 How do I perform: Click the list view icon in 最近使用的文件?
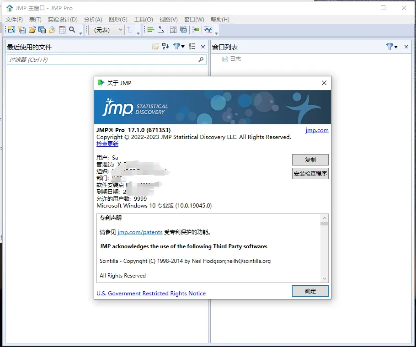click(x=192, y=47)
